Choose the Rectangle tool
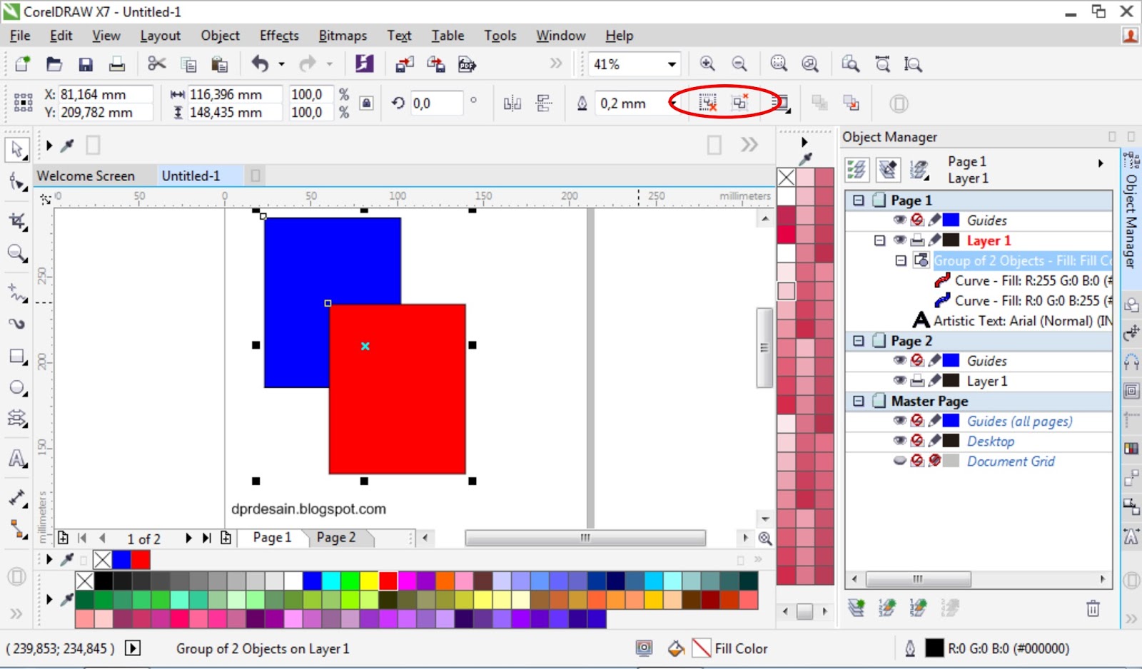Viewport: 1142px width, 669px height. 16,355
